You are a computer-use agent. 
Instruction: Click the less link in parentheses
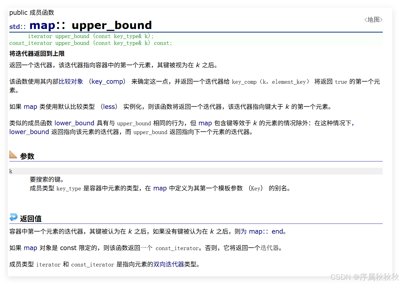coord(109,106)
